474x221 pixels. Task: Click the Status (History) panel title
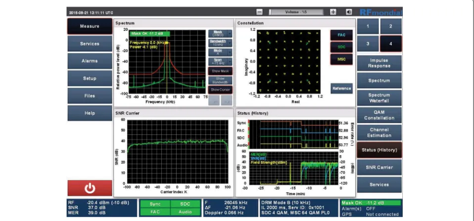tap(253, 113)
